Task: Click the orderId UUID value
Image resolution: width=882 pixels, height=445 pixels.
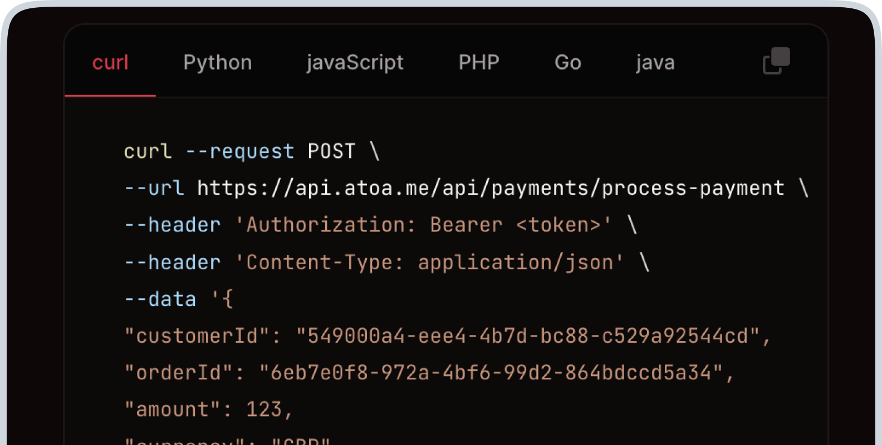Action: [491, 373]
